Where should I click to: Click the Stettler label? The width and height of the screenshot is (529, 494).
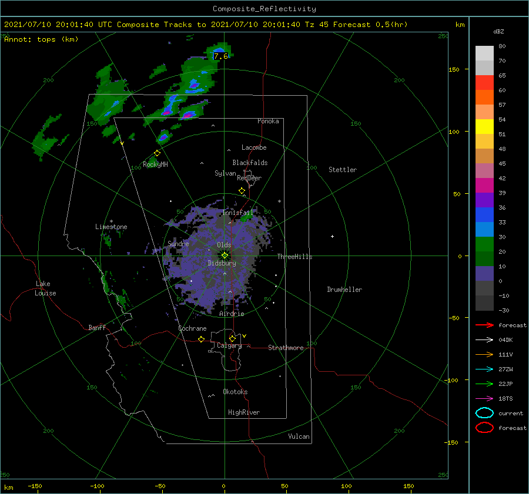coord(343,170)
